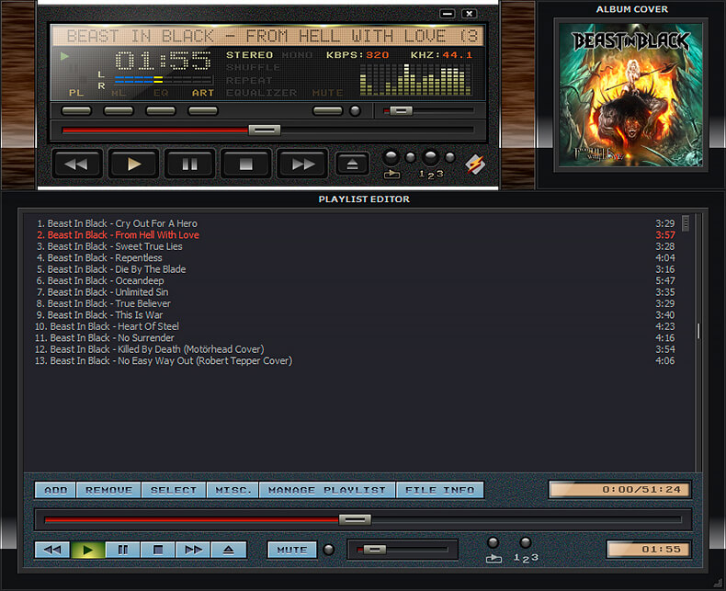The width and height of the screenshot is (726, 591).
Task: Toggle the EQ indicator in display
Action: point(161,93)
